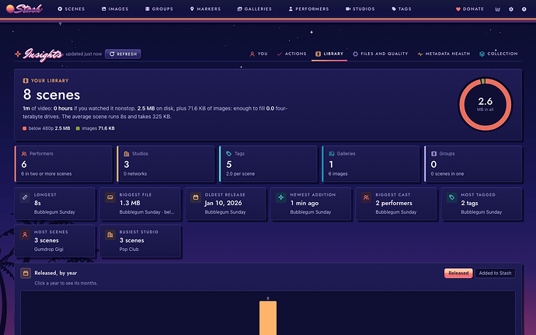Image resolution: width=536 pixels, height=335 pixels.
Task: Click the Most Tagged tag icon
Action: coord(451,197)
